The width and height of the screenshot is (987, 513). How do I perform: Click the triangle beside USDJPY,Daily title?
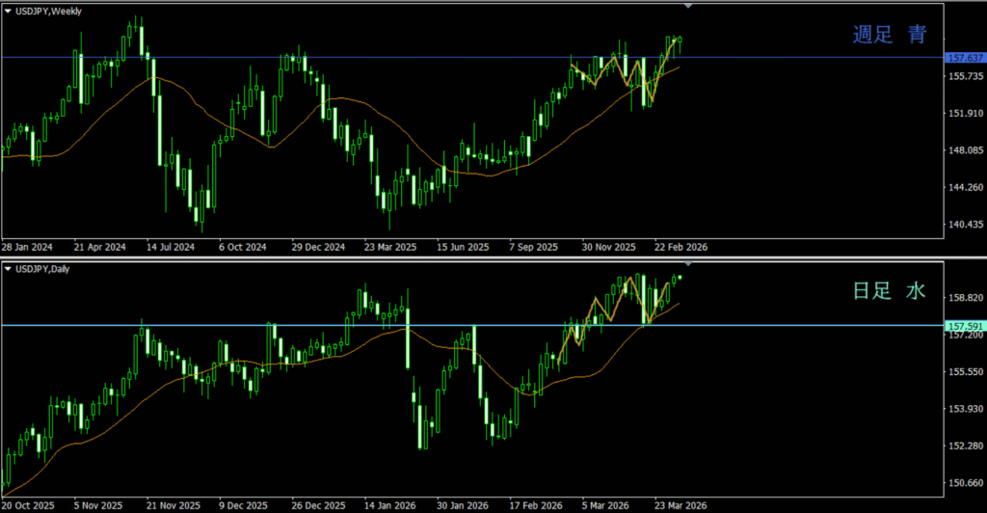[8, 267]
